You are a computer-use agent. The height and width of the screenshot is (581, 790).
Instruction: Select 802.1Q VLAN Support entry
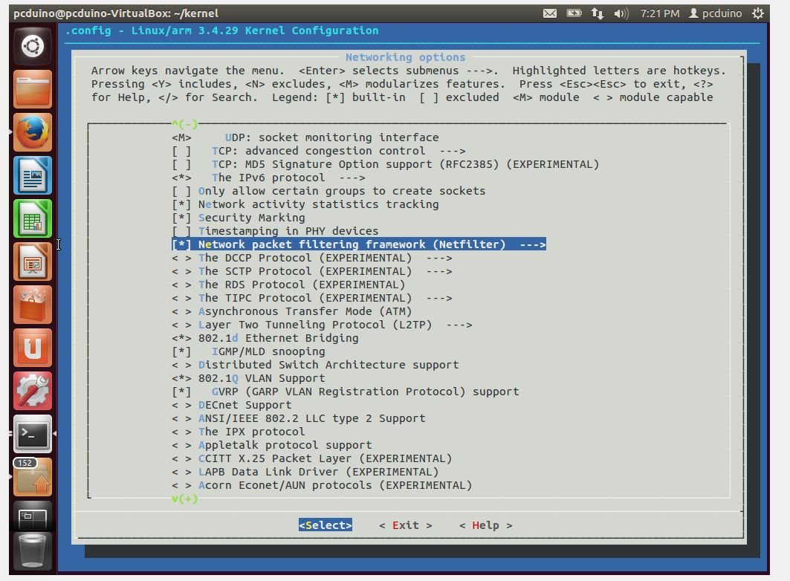coord(248,378)
